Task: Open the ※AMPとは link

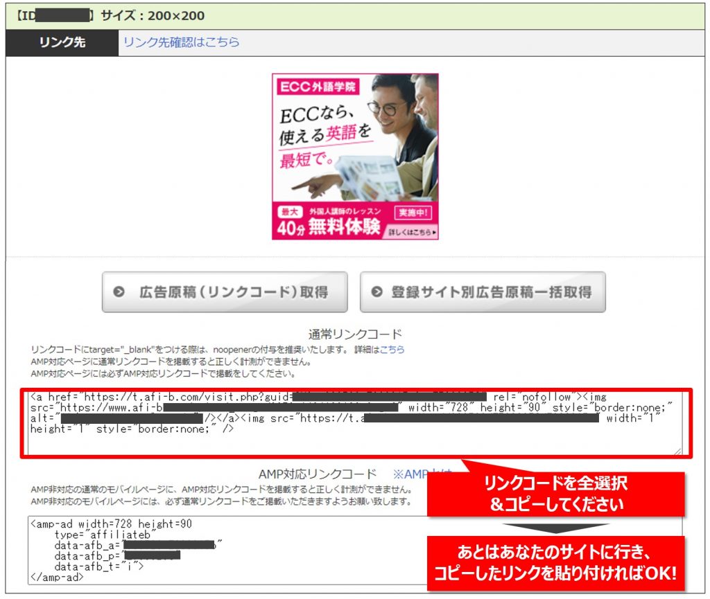Action: tap(423, 474)
